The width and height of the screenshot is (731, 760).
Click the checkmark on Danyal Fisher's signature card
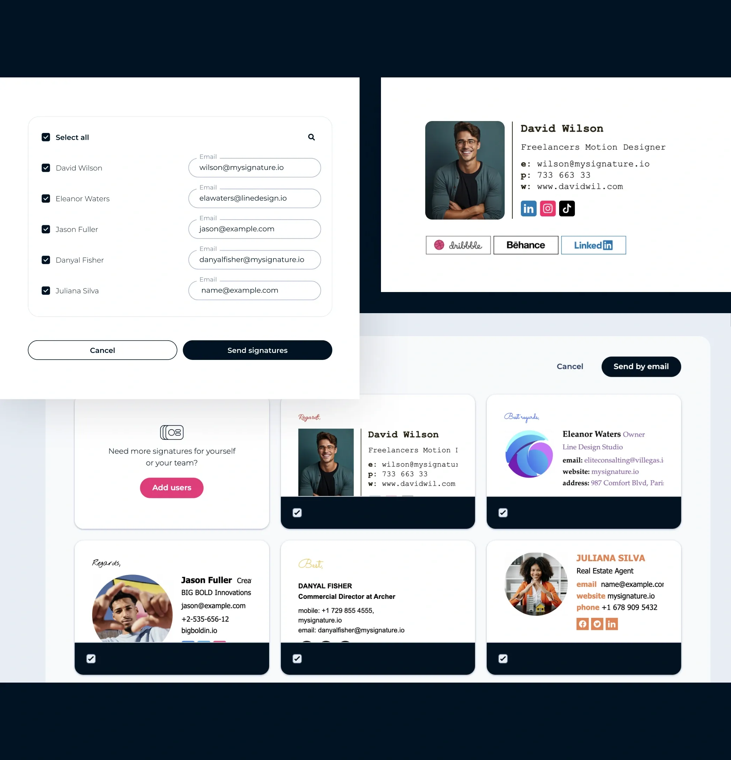tap(297, 658)
